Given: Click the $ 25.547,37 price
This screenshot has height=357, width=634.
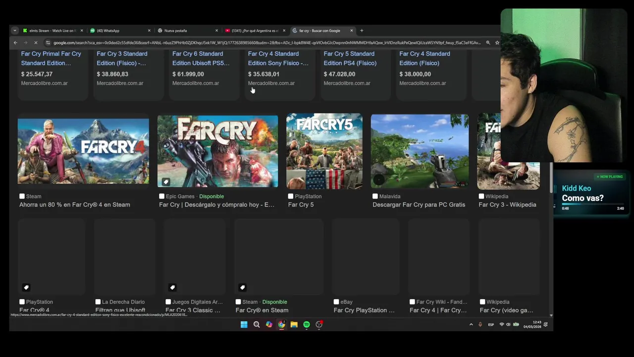Looking at the screenshot, I should pyautogui.click(x=37, y=74).
